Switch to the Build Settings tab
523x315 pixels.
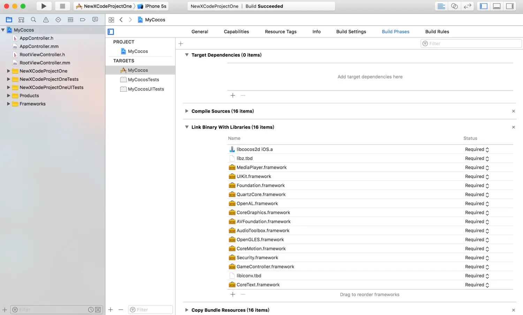[x=351, y=32]
